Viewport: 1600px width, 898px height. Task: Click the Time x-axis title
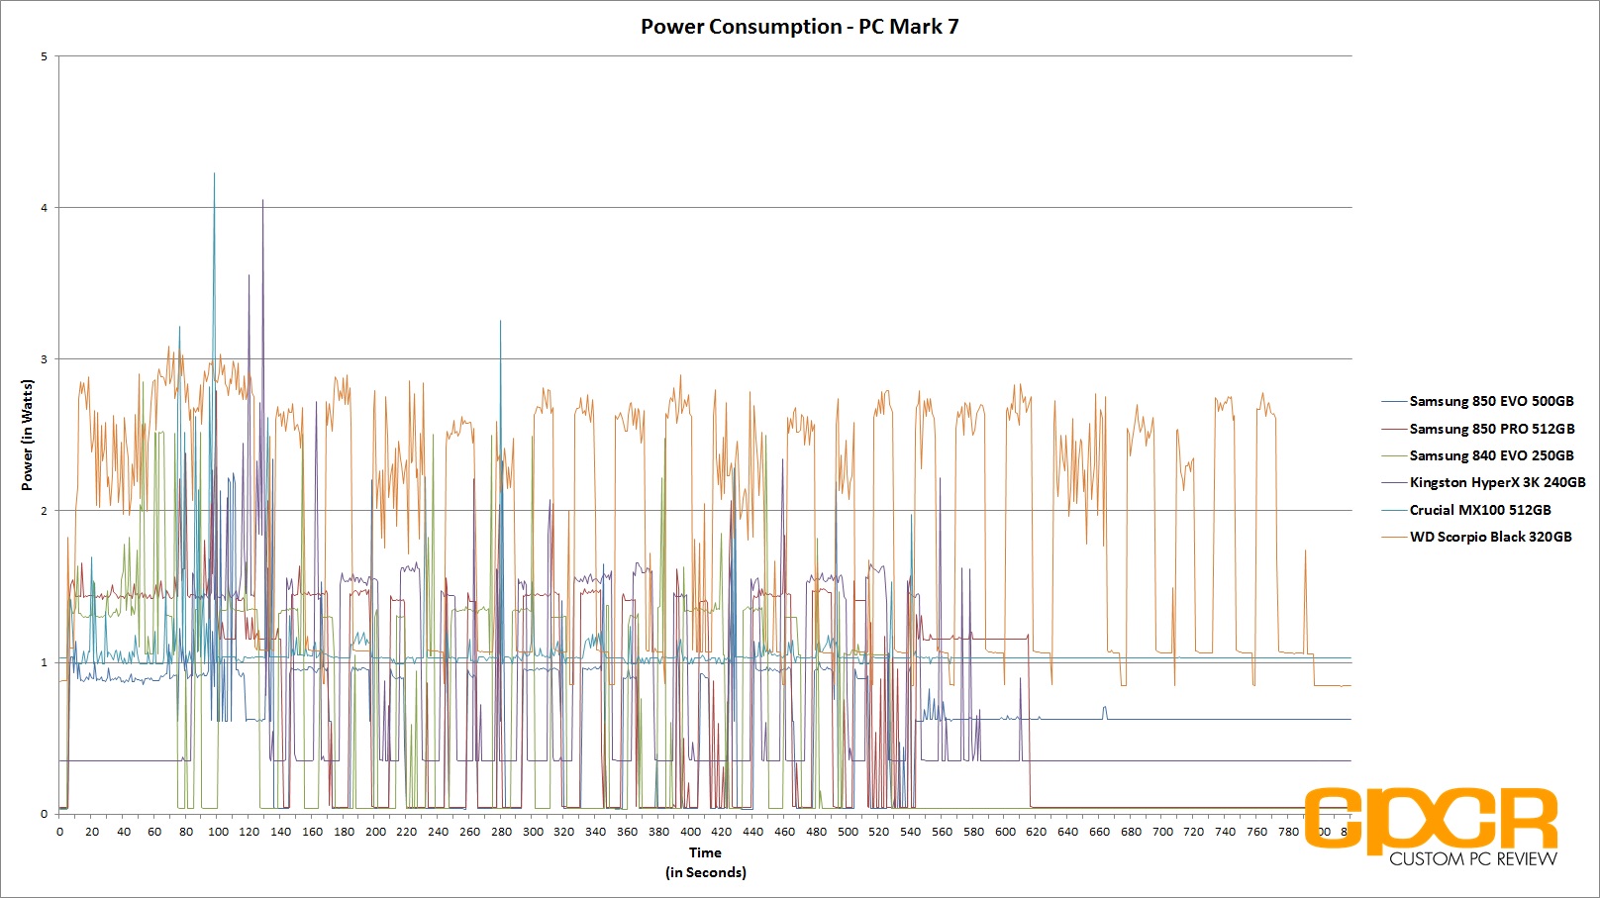pyautogui.click(x=705, y=852)
